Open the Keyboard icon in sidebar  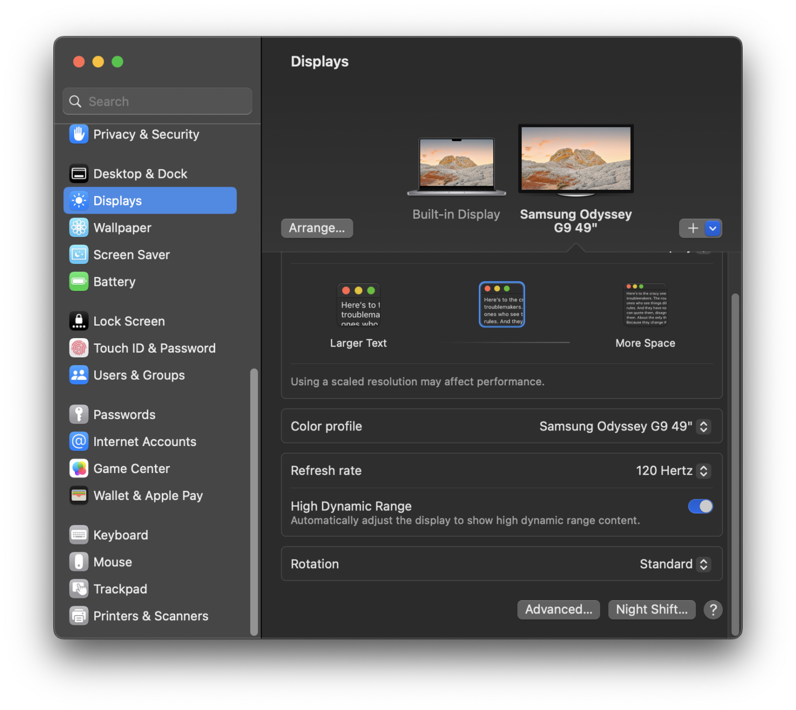[x=79, y=535]
